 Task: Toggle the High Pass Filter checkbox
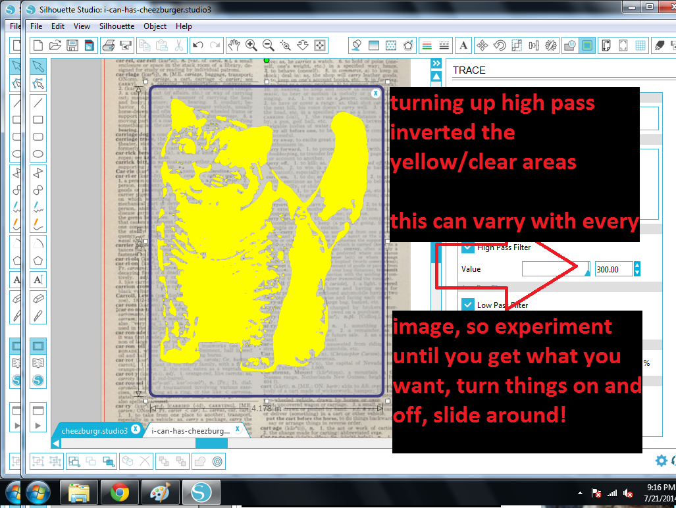468,247
